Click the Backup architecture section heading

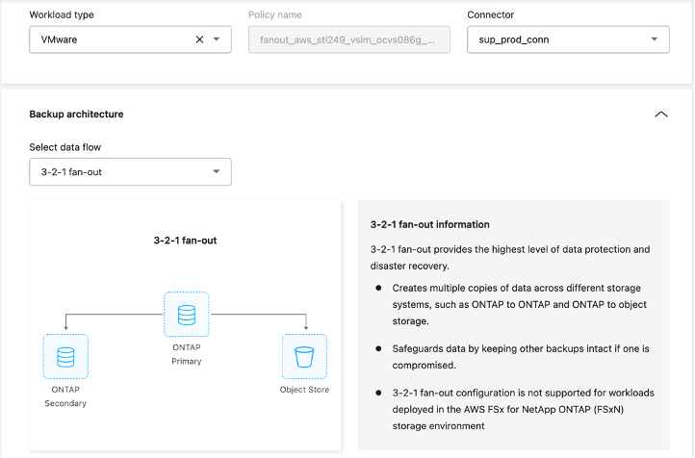click(76, 114)
